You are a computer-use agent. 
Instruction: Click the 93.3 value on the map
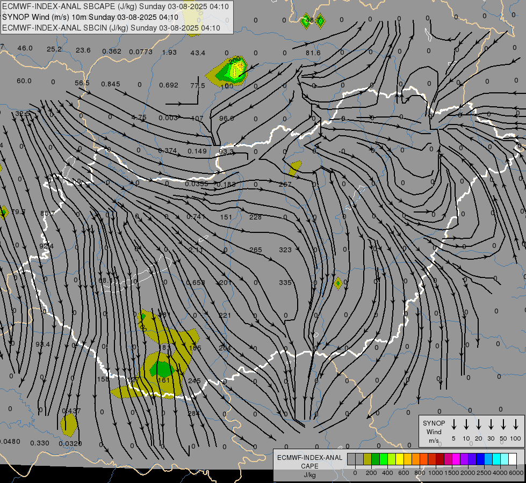pyautogui.click(x=226, y=151)
